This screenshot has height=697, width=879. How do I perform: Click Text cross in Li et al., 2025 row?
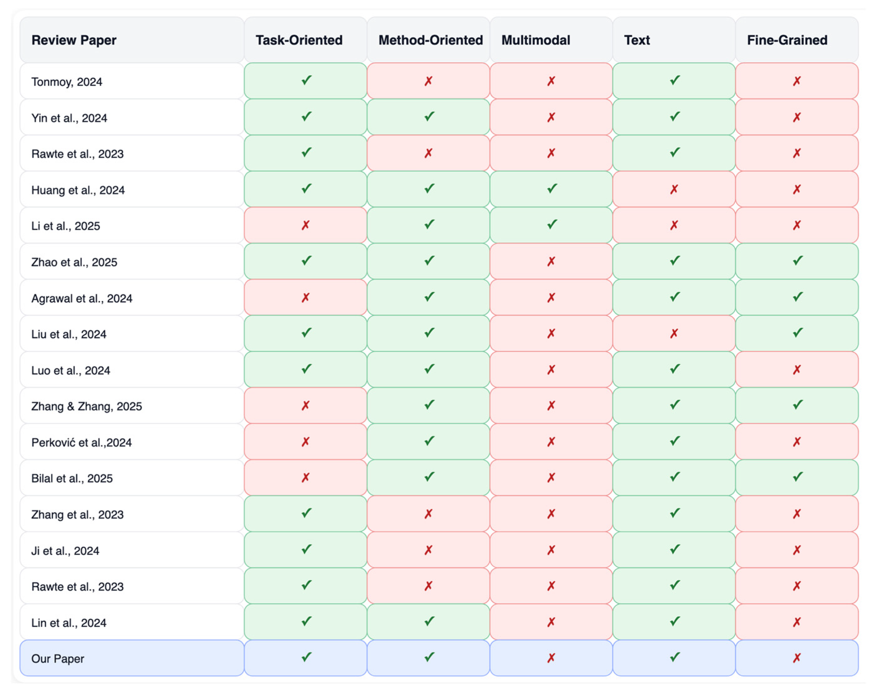click(674, 225)
